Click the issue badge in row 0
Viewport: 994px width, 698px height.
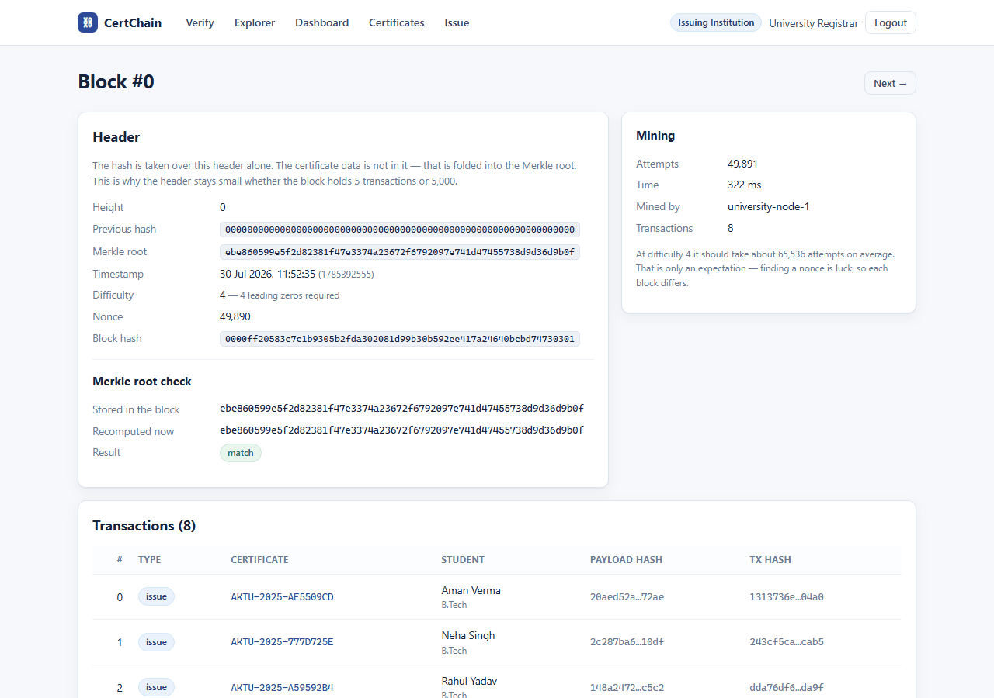point(156,596)
